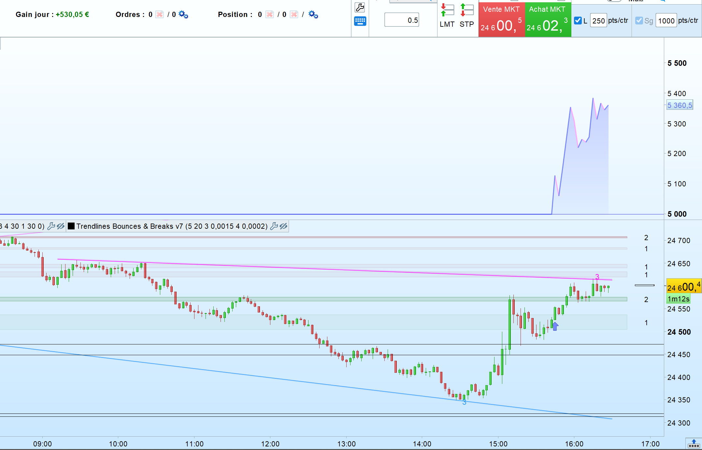Click the quantity field showing 0.5

(402, 20)
